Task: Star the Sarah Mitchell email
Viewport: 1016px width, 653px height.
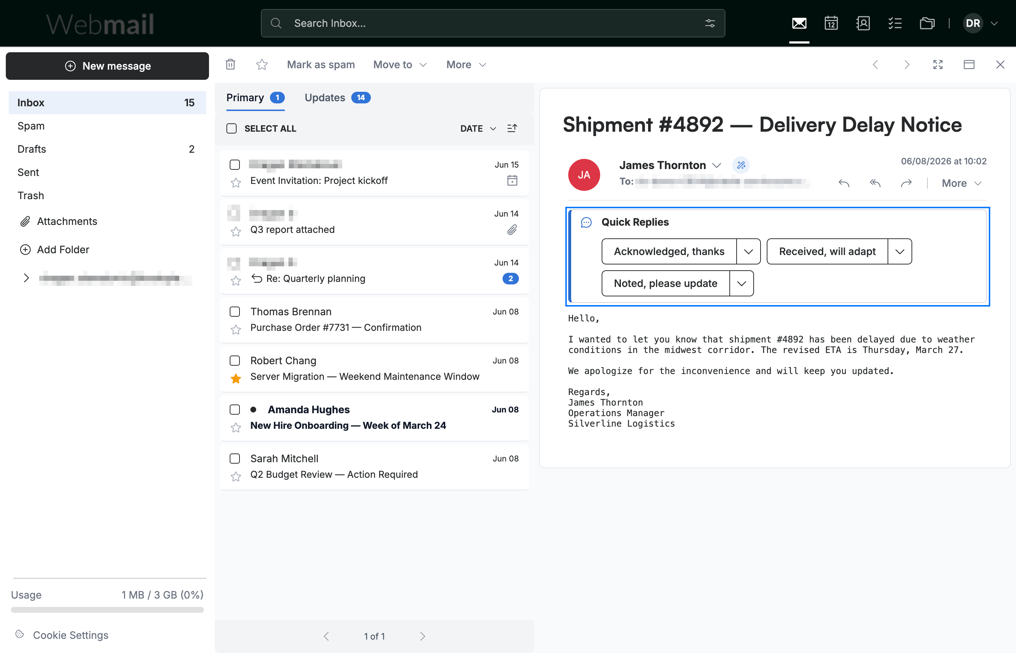Action: (236, 477)
